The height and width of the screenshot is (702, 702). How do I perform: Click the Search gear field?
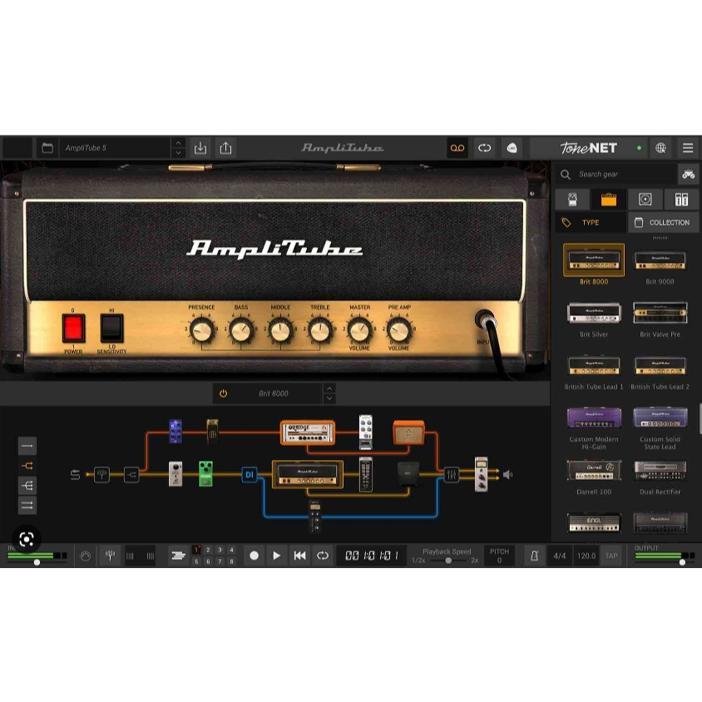pos(616,174)
